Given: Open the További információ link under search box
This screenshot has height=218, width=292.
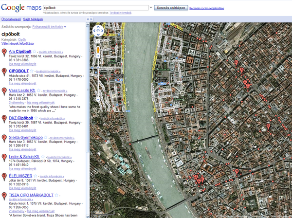Looking at the screenshot, I should 121,13.
